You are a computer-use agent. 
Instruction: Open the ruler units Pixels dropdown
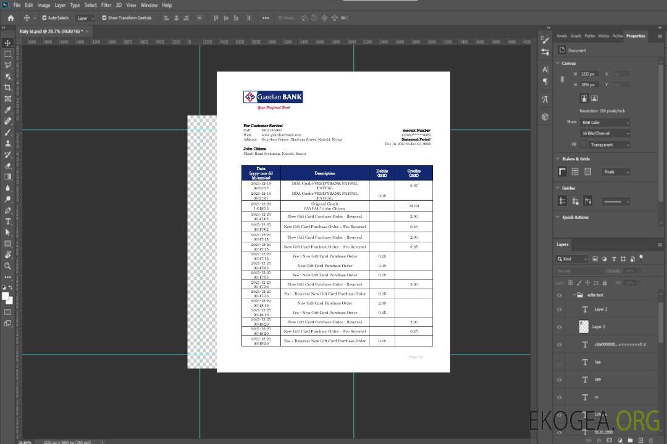(x=616, y=171)
